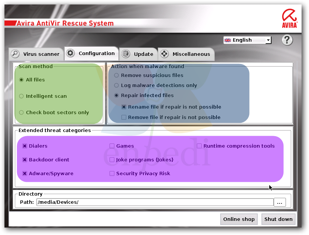Enable Remove file if repair not possible
This screenshot has width=309, height=235.
point(124,117)
